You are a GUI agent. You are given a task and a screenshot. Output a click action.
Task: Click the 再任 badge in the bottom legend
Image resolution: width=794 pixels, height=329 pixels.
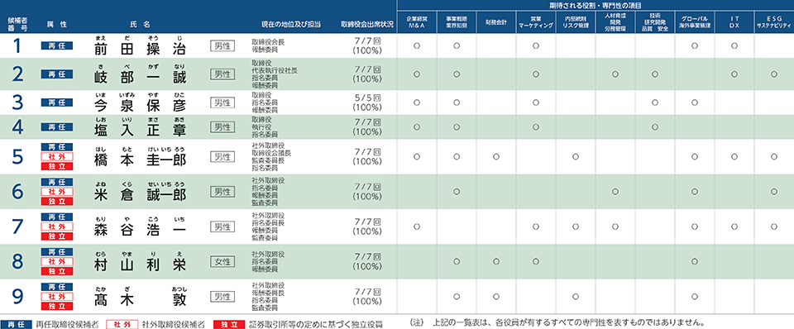pyautogui.click(x=17, y=324)
